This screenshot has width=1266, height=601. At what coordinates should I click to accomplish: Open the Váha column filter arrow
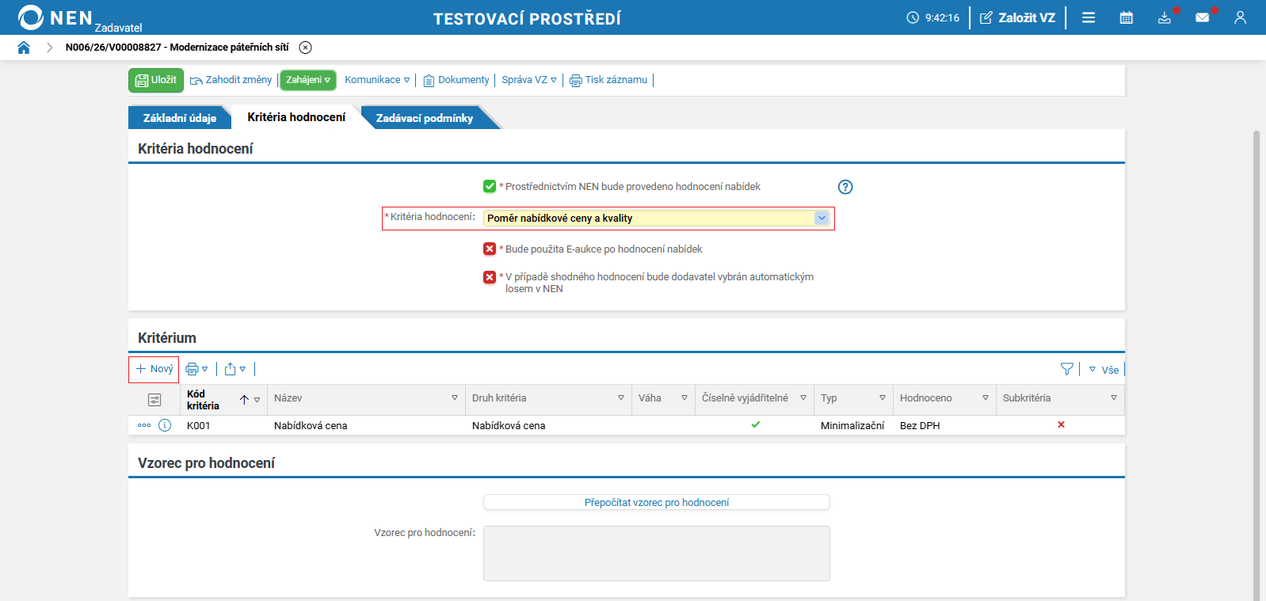pyautogui.click(x=684, y=398)
